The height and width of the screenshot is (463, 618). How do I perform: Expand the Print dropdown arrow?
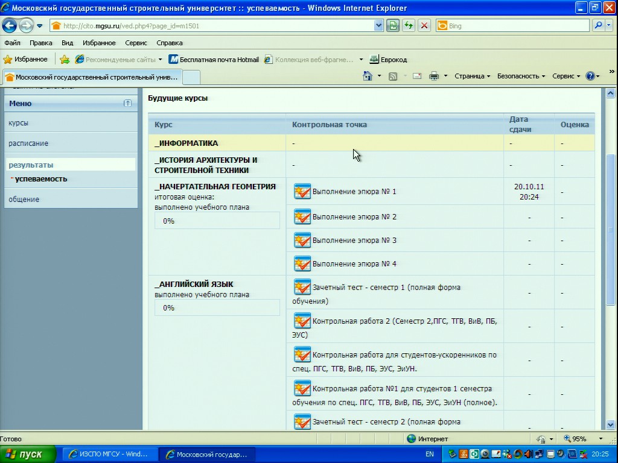pos(445,76)
